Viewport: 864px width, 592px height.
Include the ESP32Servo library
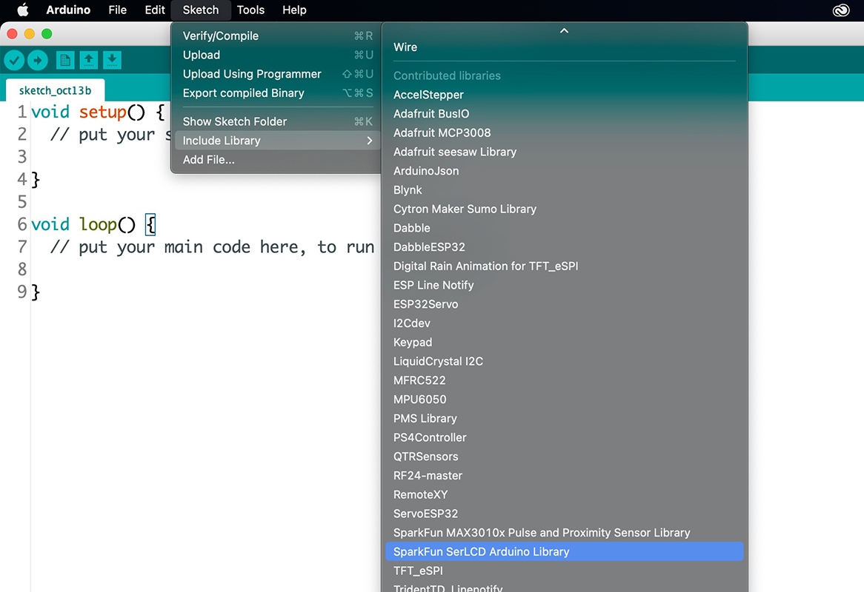click(564, 304)
